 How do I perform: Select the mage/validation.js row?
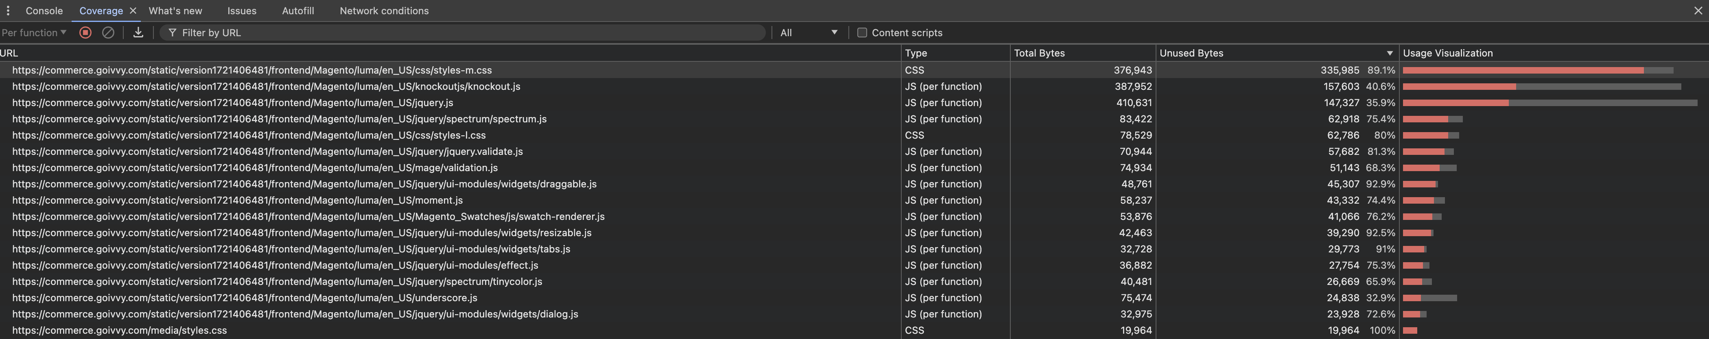[x=854, y=167]
